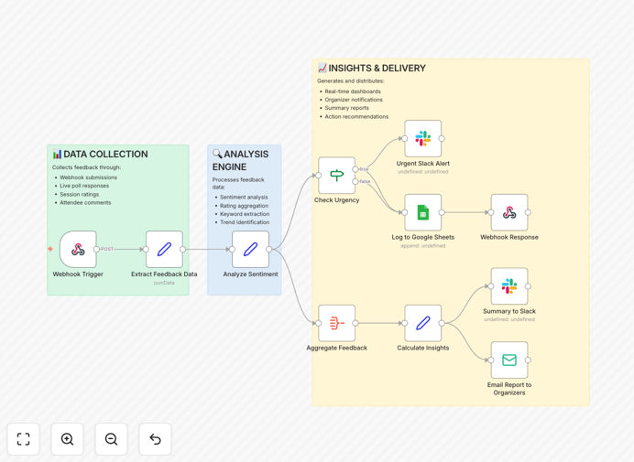Select the Calculate Insights node
This screenshot has width=634, height=462.
coord(423,323)
